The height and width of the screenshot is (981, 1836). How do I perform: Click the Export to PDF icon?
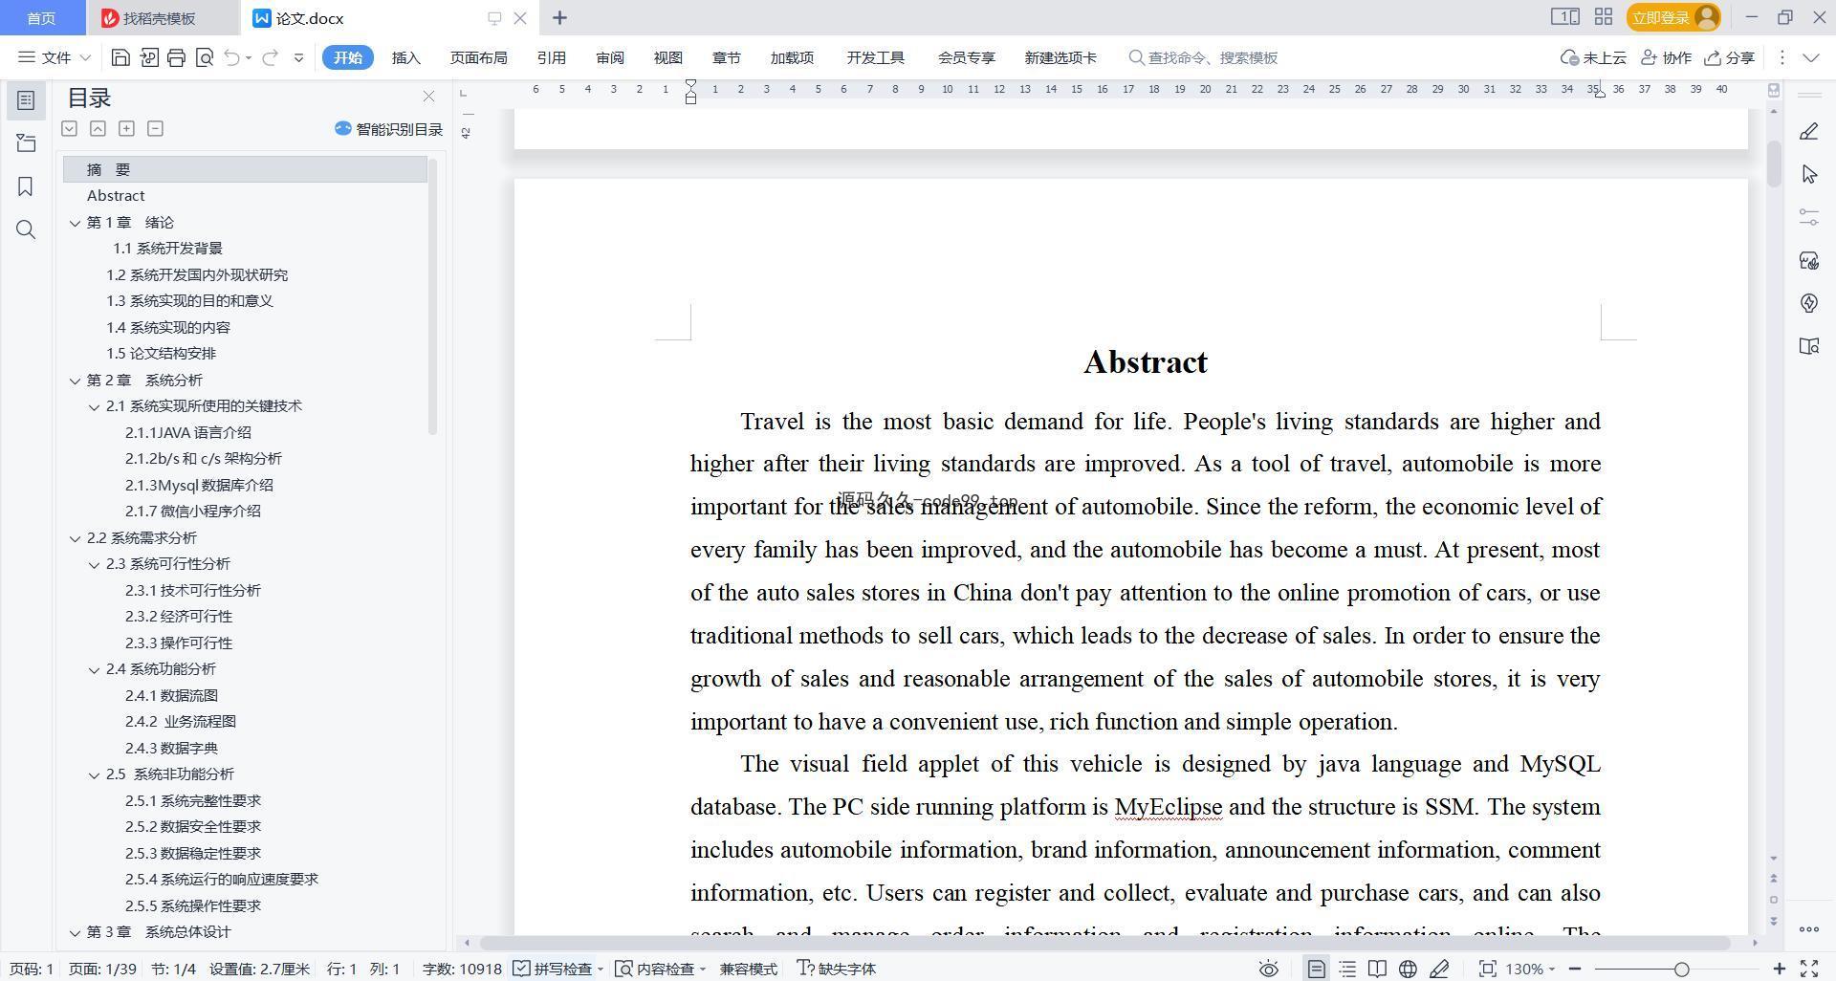pyautogui.click(x=148, y=57)
